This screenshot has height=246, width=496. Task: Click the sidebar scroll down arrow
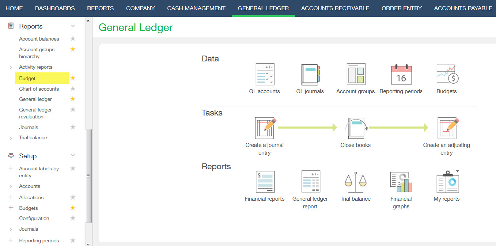pyautogui.click(x=88, y=243)
